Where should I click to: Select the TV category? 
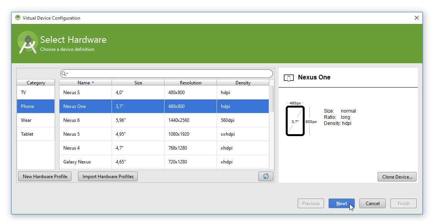tap(36, 93)
